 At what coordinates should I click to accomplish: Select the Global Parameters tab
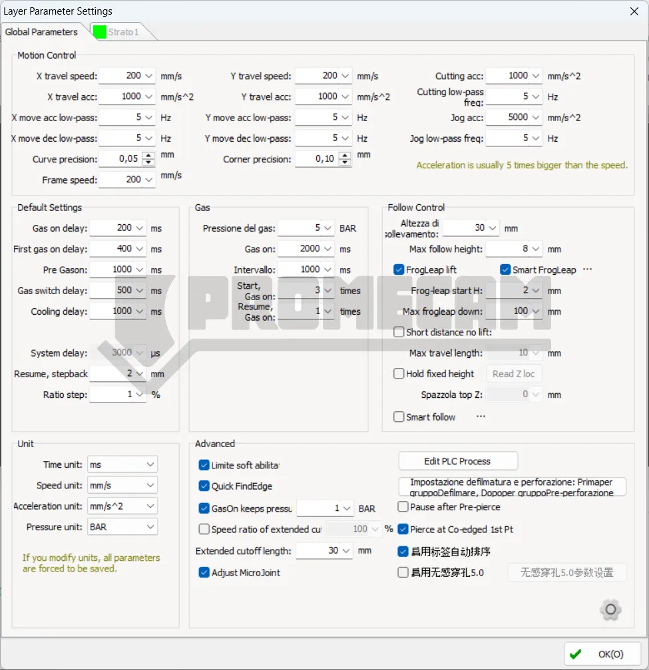41,32
